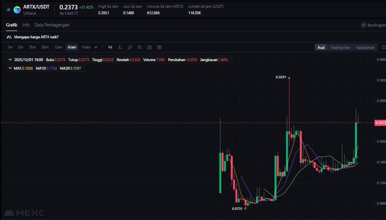Click the 0.2373 current price label on axis
The width and height of the screenshot is (386, 220).
[x=379, y=123]
